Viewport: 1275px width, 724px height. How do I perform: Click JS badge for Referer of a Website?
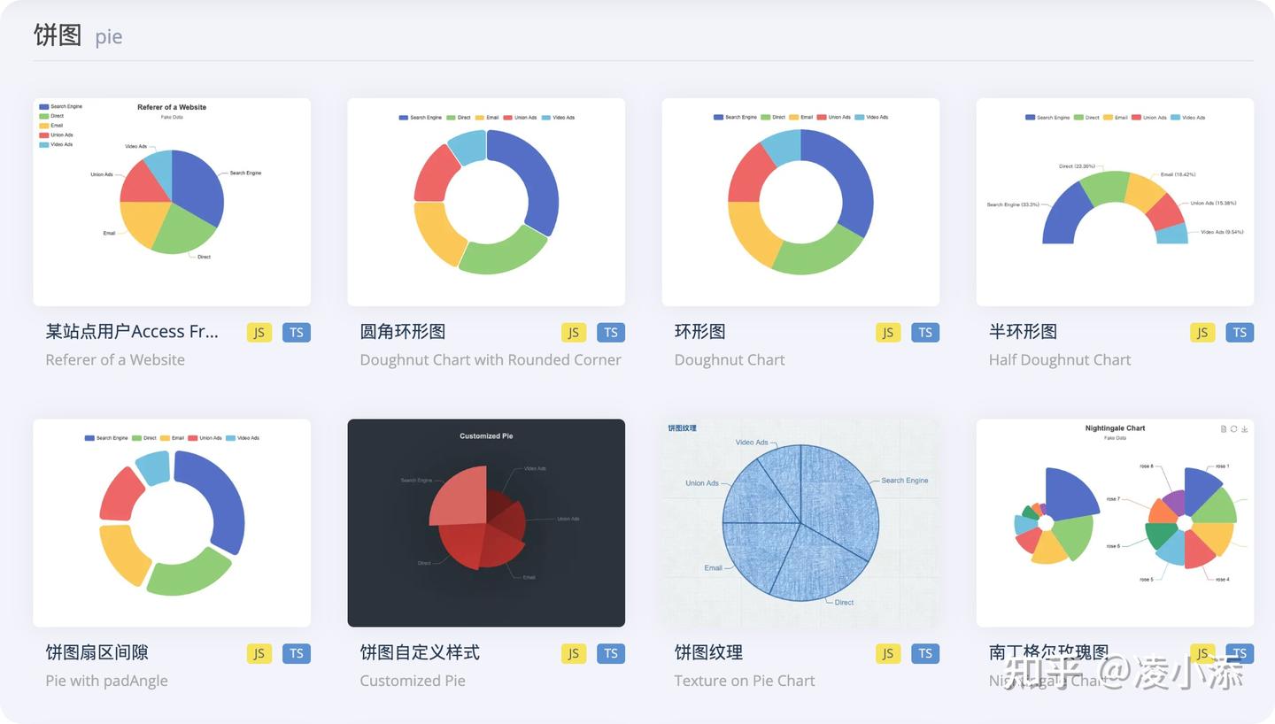259,333
